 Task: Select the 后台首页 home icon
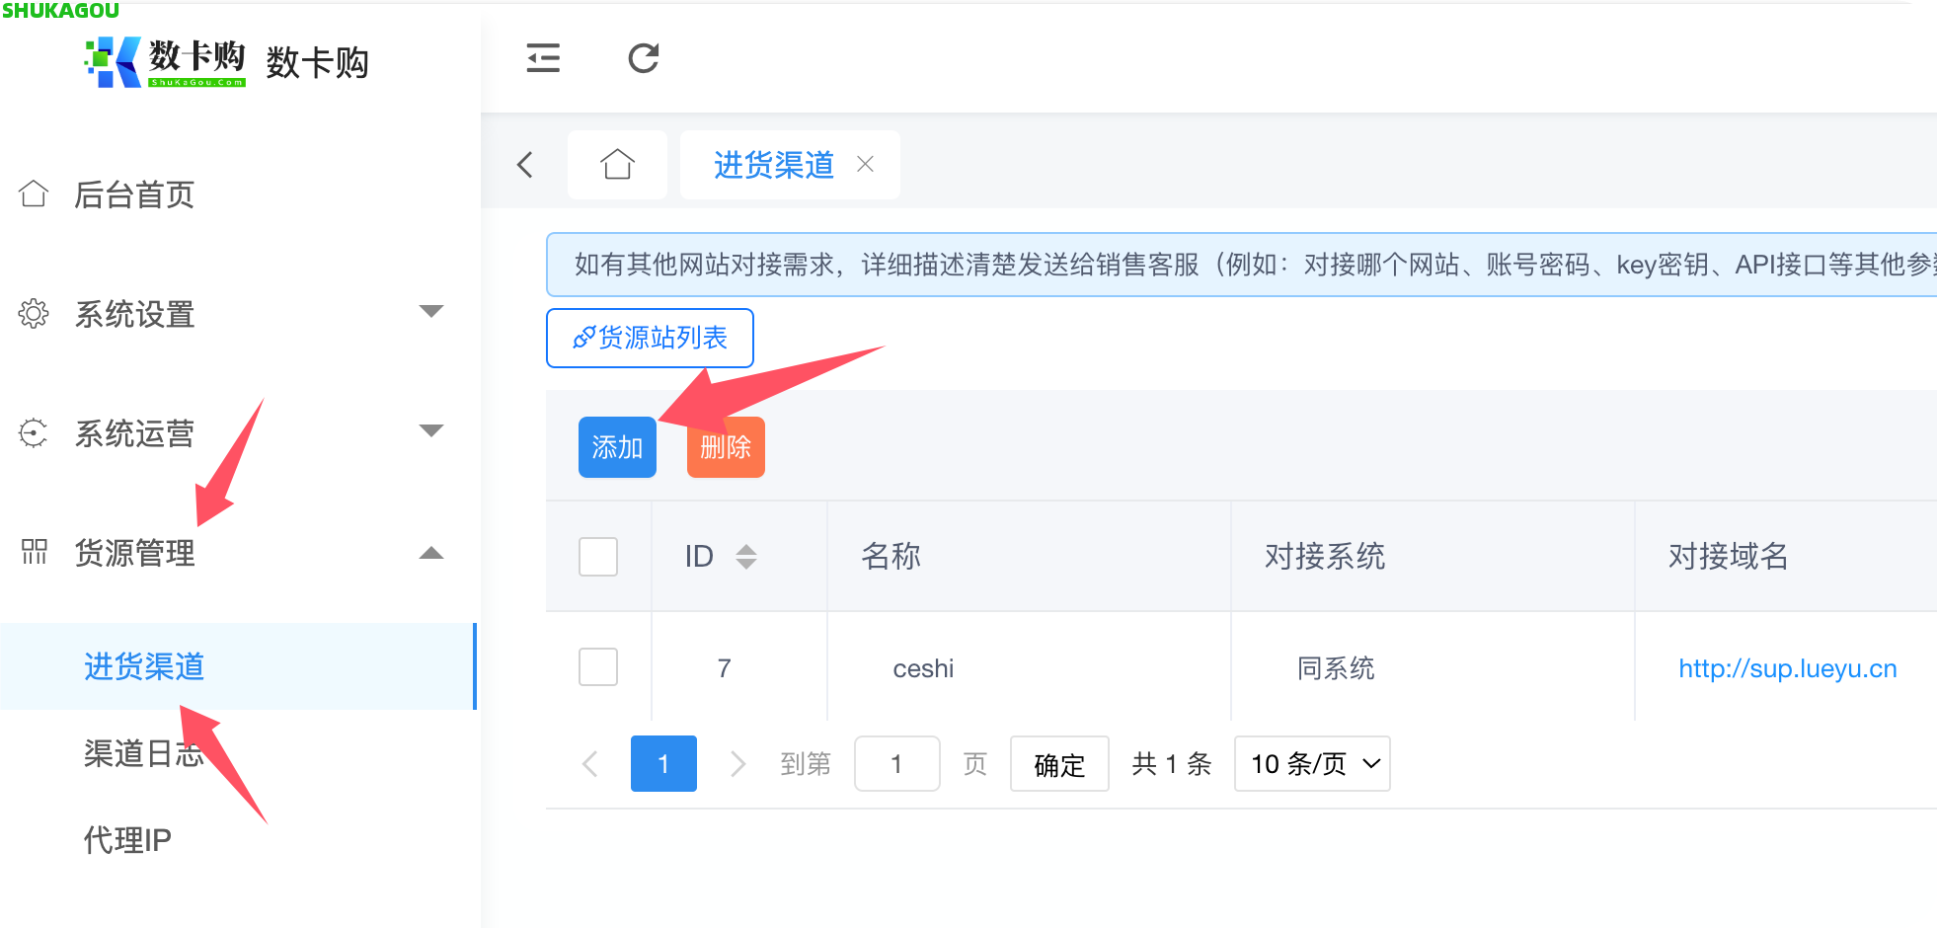[x=33, y=194]
